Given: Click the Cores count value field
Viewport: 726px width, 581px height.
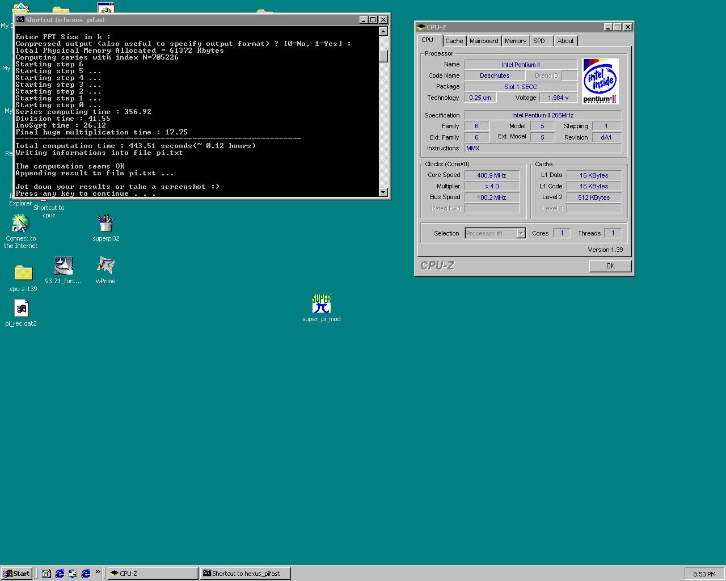Looking at the screenshot, I should coord(562,233).
